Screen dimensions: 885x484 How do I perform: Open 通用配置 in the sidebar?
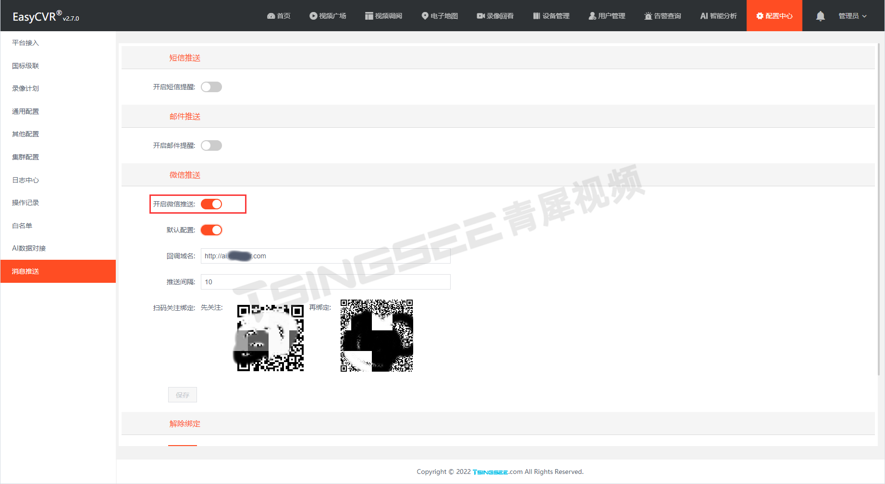[58, 111]
